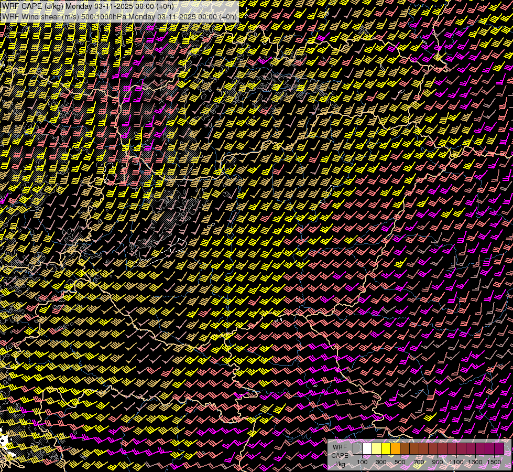Click the '900' label under the legend
Screen dimensions: 513x472
(x=438, y=462)
